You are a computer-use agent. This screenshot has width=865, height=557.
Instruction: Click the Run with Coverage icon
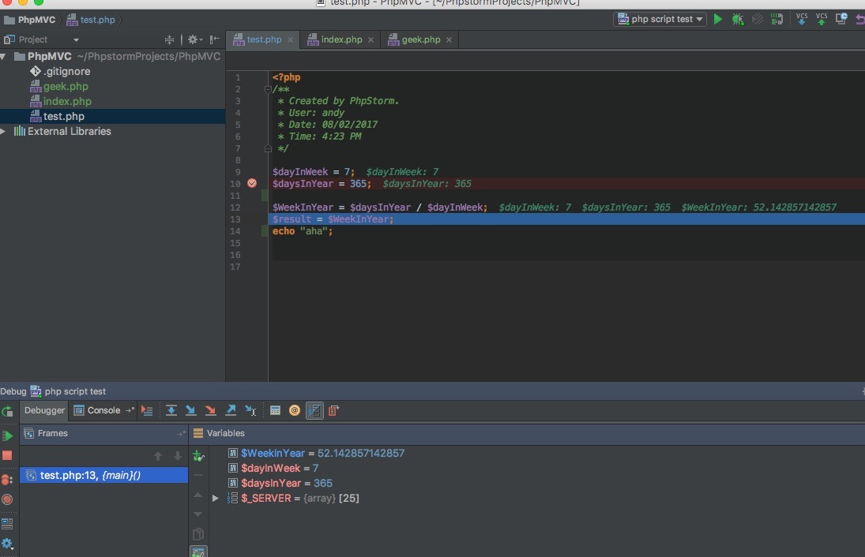point(758,19)
